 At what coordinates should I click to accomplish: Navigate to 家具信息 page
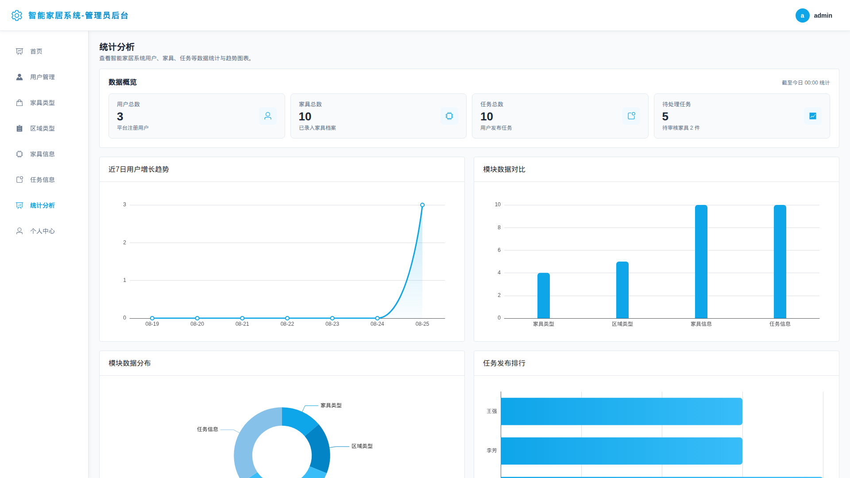pyautogui.click(x=44, y=154)
